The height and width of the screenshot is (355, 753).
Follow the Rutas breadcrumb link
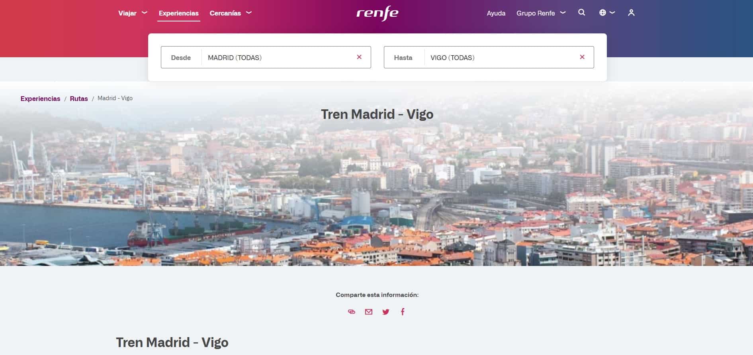pos(79,99)
